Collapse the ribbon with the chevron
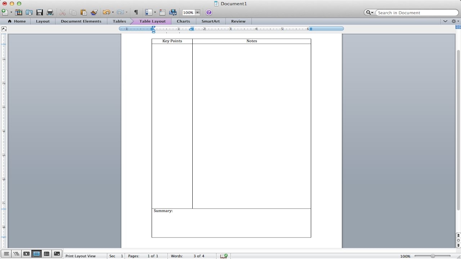Image resolution: width=461 pixels, height=259 pixels. click(x=445, y=21)
